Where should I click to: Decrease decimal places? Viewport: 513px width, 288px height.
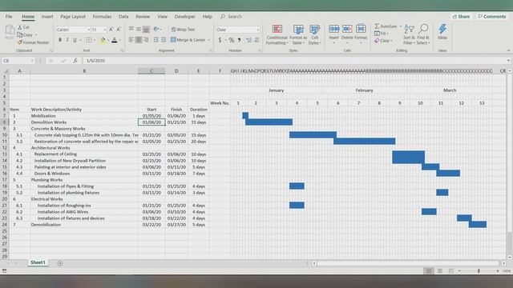coord(256,40)
